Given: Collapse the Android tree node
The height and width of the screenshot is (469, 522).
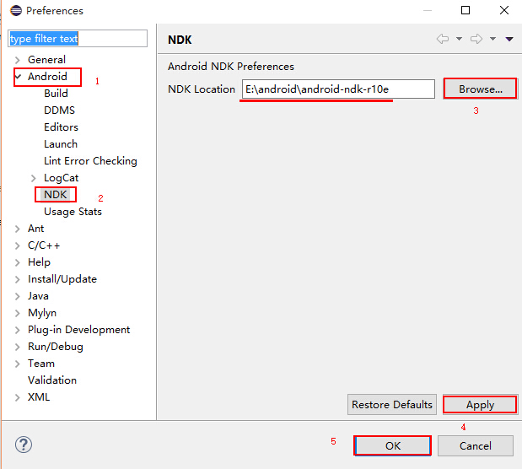Looking at the screenshot, I should click(18, 77).
